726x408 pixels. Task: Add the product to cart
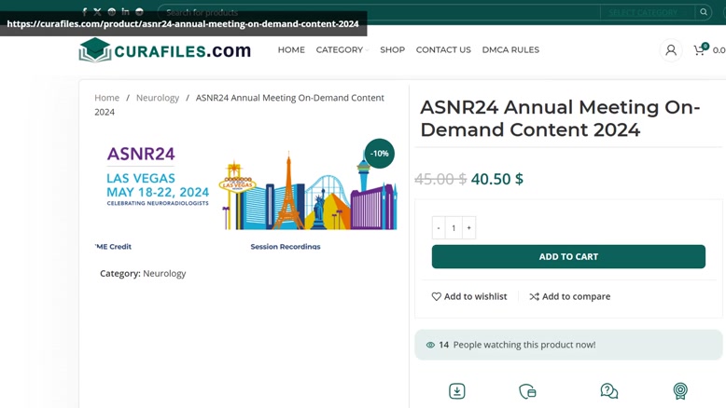tap(568, 256)
